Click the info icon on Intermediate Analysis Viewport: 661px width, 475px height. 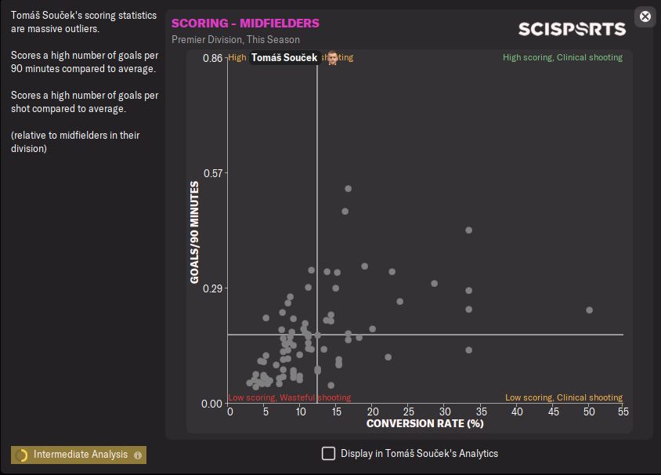(x=138, y=455)
